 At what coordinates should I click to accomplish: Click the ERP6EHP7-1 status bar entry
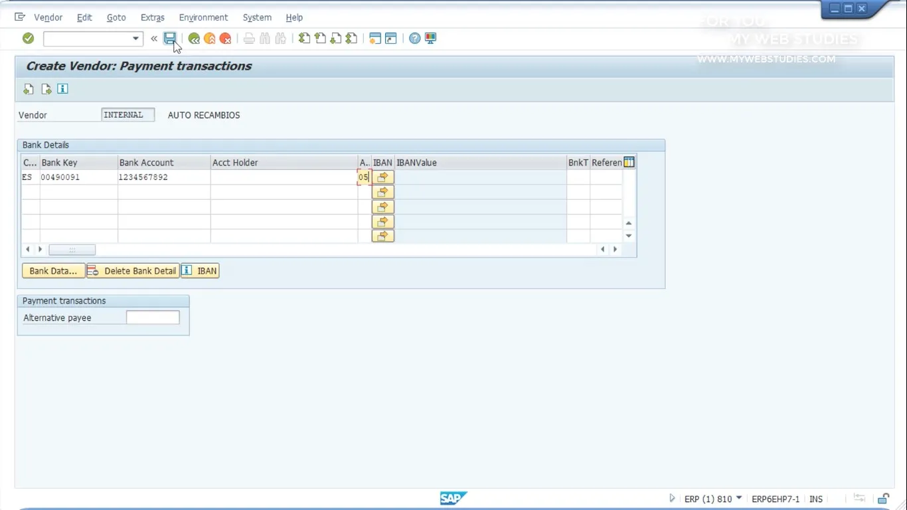click(776, 499)
